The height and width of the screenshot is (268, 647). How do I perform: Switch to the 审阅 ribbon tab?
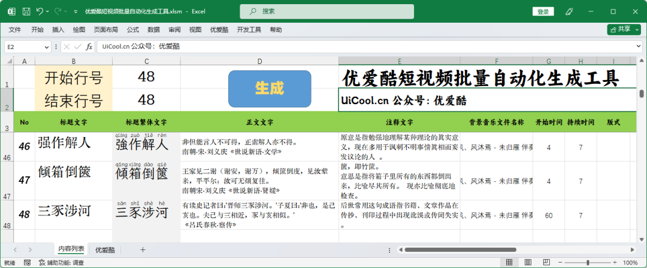point(174,30)
